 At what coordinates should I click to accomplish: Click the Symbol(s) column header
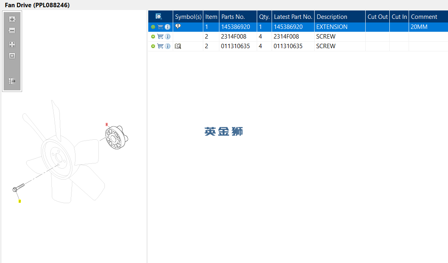[x=188, y=16]
